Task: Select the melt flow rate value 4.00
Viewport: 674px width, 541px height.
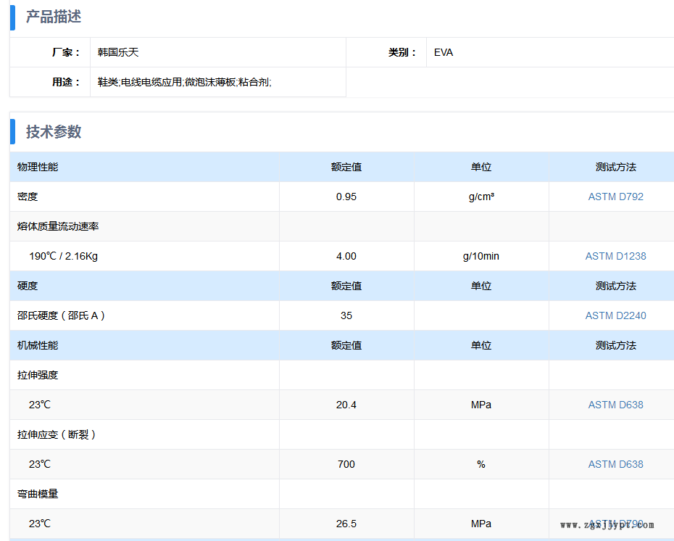Action: point(346,256)
